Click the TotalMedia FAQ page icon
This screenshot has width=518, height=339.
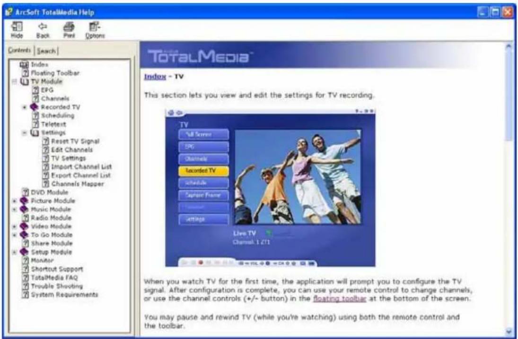pos(25,278)
